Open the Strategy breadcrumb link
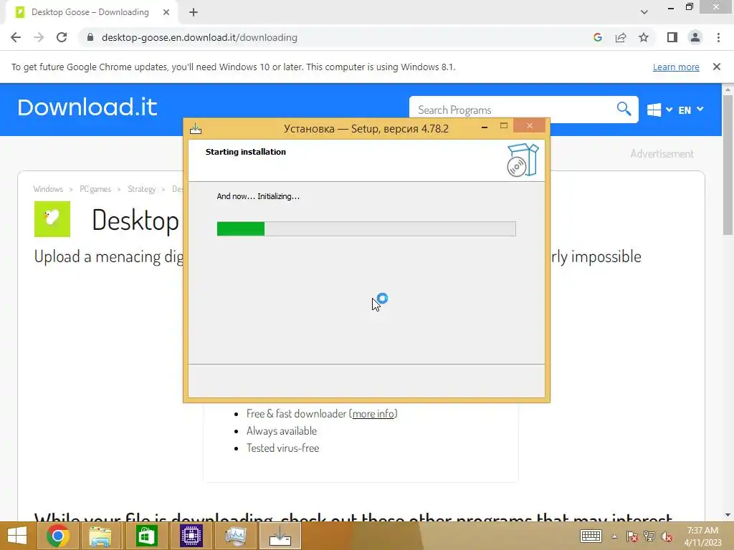Viewport: 734px width, 550px height. coord(142,189)
